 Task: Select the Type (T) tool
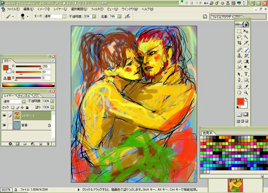coord(246,74)
